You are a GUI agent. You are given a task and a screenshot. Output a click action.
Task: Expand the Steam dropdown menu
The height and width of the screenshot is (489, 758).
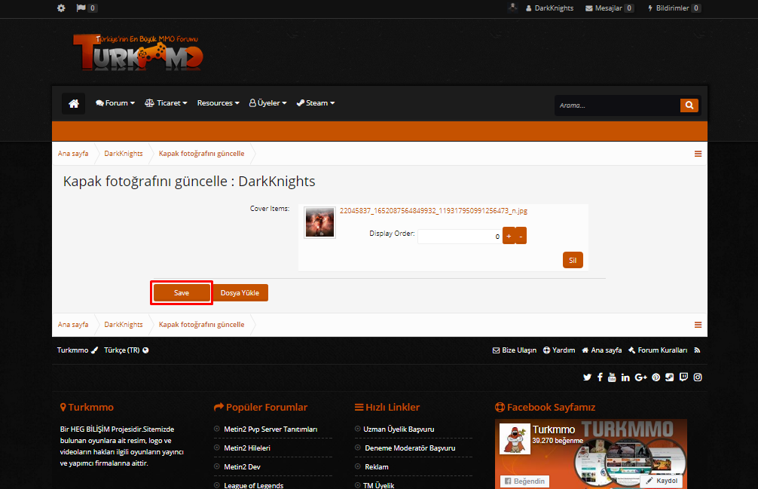[316, 103]
